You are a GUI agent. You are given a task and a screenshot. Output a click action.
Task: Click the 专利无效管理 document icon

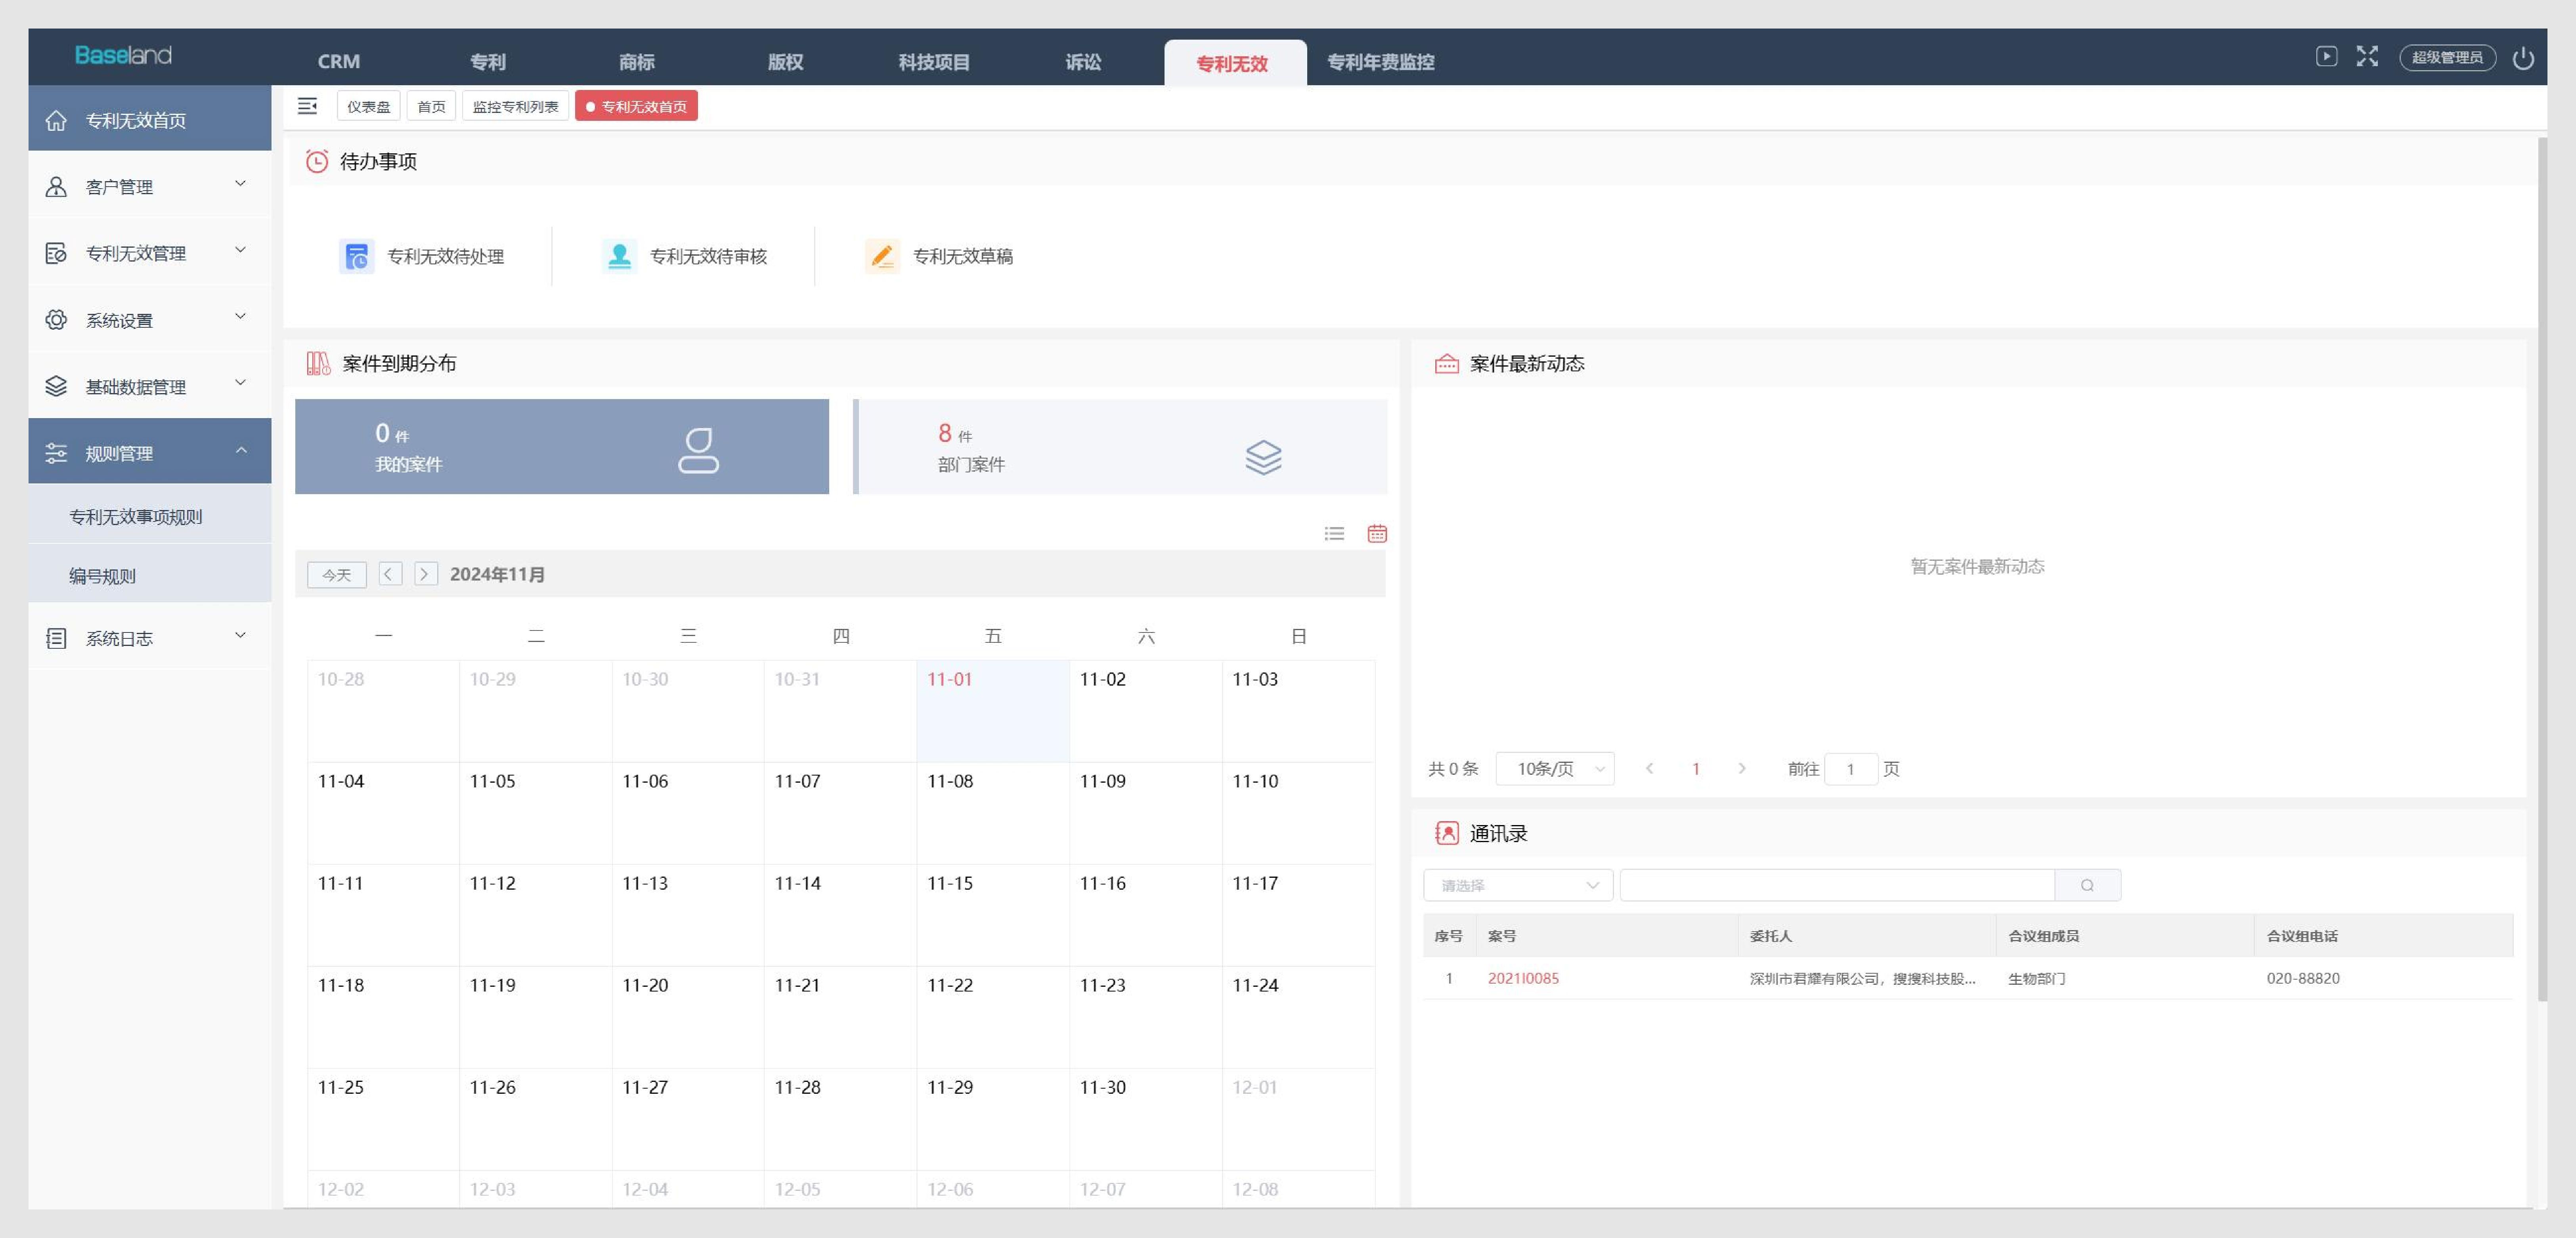pyautogui.click(x=56, y=253)
